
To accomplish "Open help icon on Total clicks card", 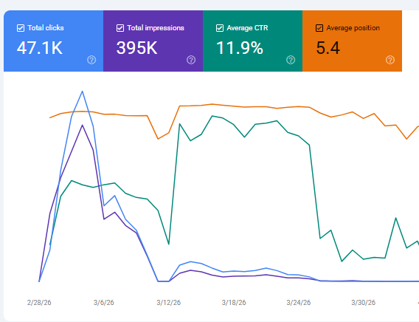I will click(x=91, y=60).
